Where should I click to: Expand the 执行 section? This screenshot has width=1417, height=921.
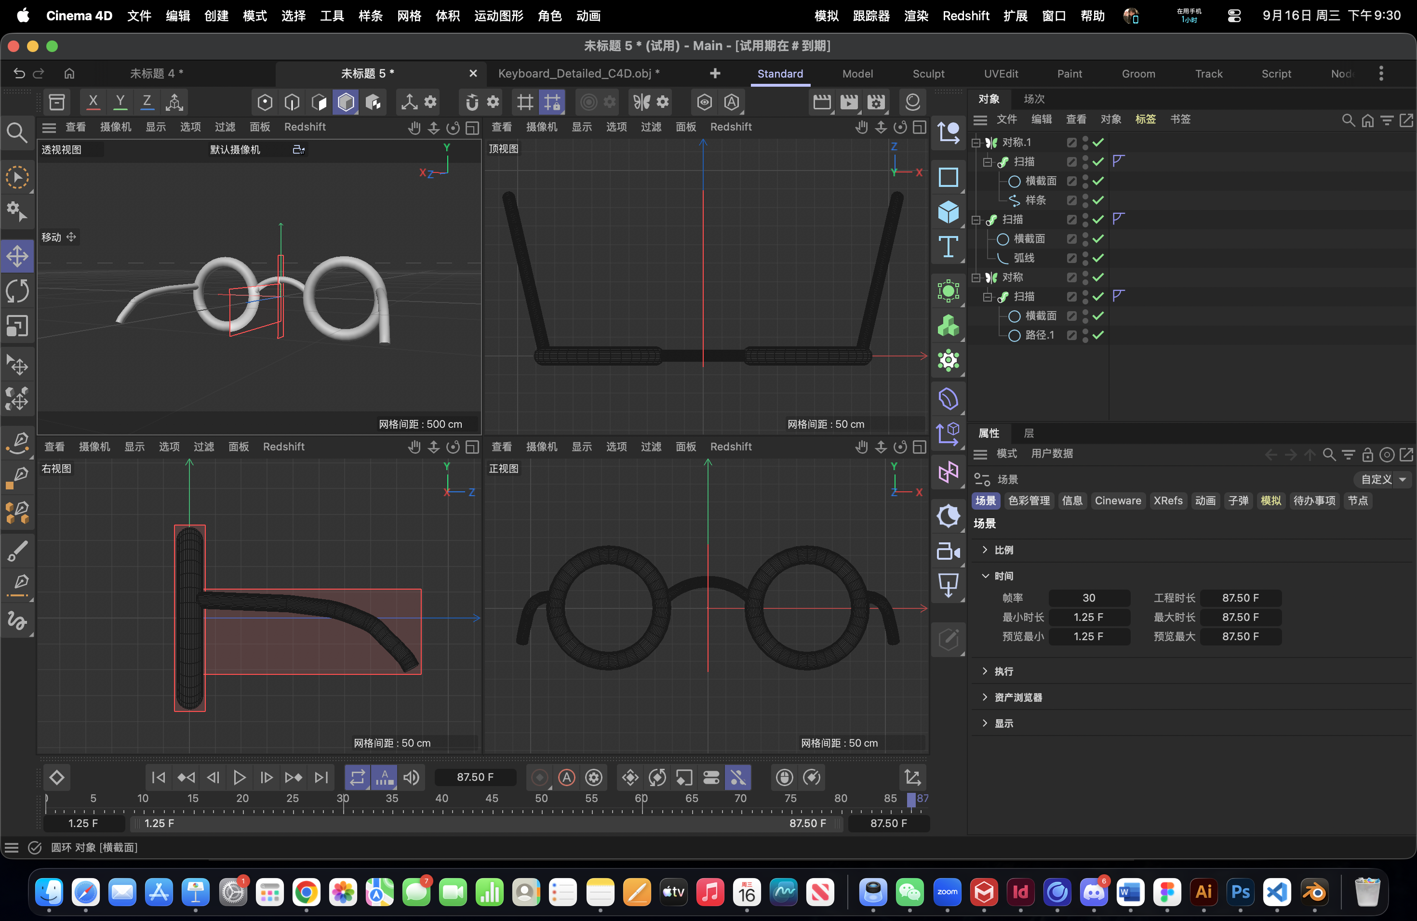[985, 671]
